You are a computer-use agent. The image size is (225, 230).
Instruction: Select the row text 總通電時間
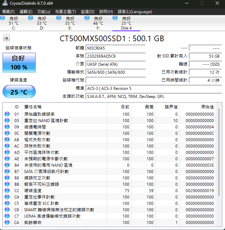pos(35,127)
